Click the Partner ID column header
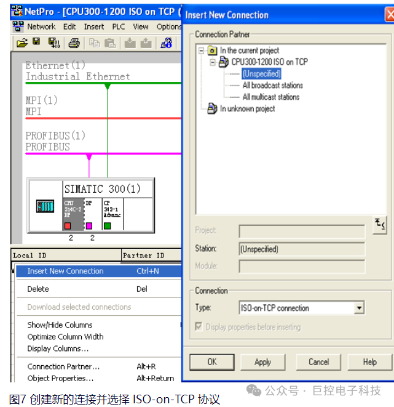This screenshot has width=394, height=407. click(151, 255)
